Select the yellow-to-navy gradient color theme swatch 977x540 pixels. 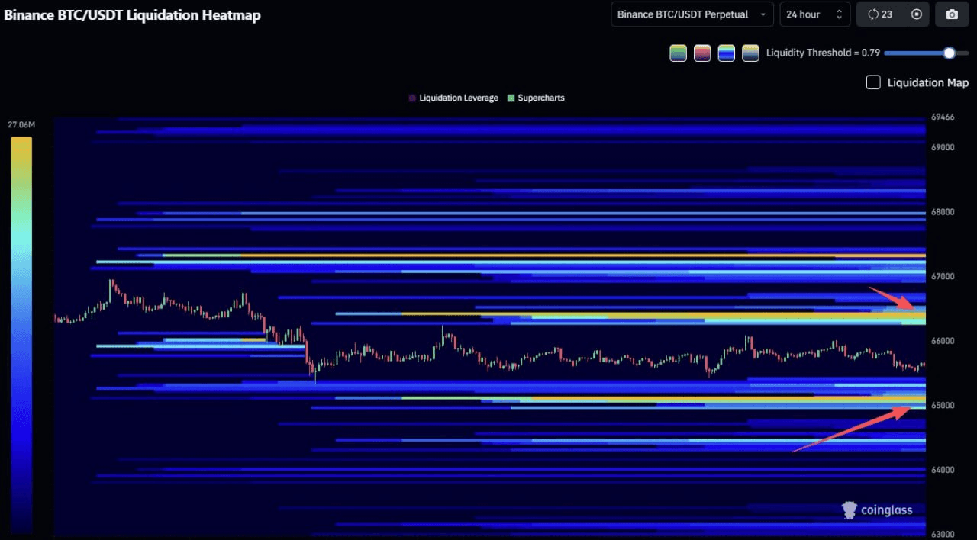[x=751, y=53]
